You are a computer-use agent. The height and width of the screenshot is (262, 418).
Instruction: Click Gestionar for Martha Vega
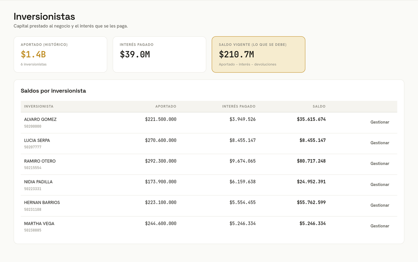coord(380,226)
